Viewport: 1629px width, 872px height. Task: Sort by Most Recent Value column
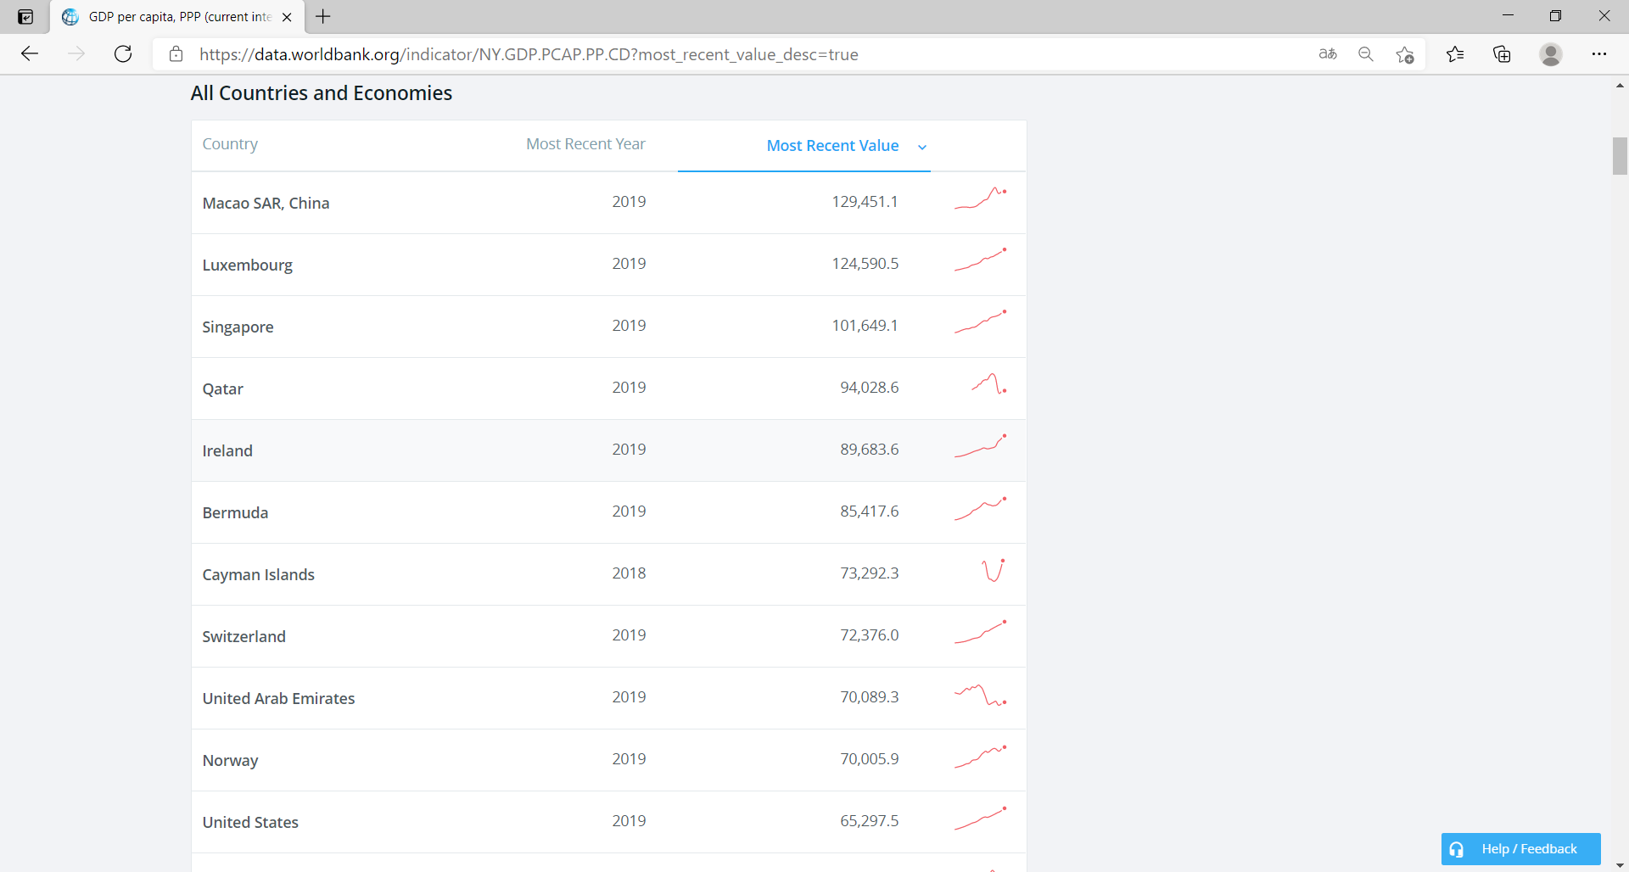(831, 146)
